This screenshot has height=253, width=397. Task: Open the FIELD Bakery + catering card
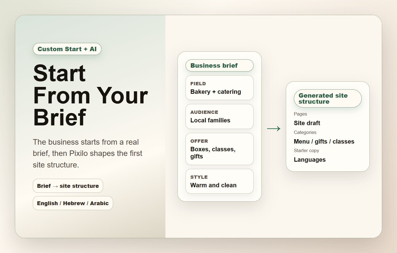click(219, 88)
